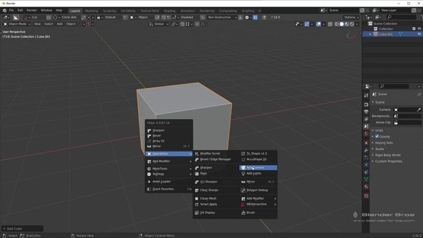Screen dimensions: 423x238
Task: Click the outliner filter funnel icon
Action: click(422, 17)
